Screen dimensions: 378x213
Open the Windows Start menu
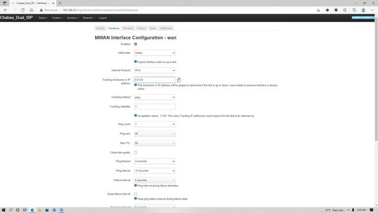click(4, 210)
